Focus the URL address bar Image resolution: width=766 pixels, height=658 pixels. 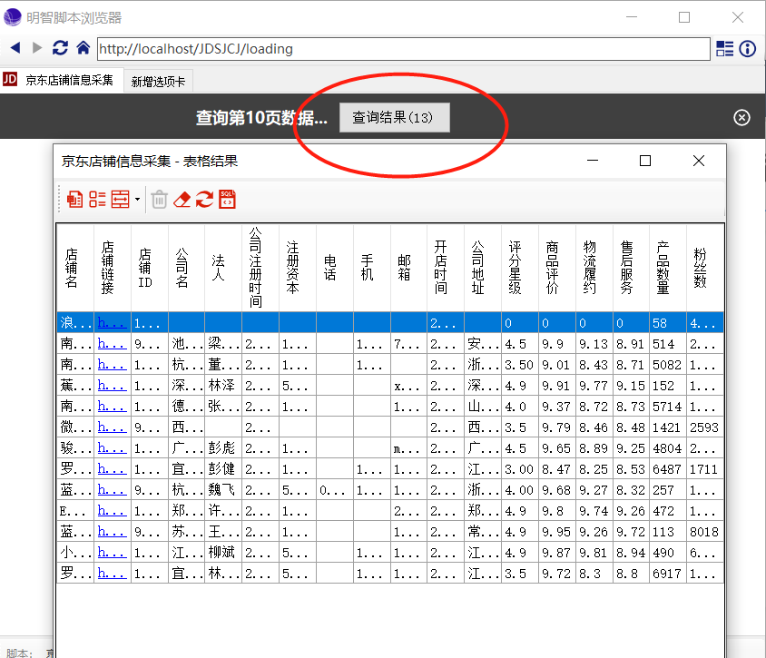tap(404, 49)
